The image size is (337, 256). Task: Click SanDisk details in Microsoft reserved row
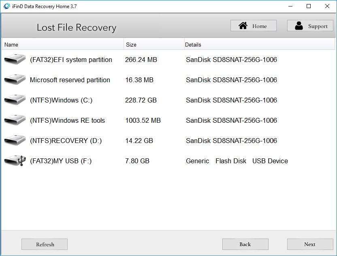[231, 80]
